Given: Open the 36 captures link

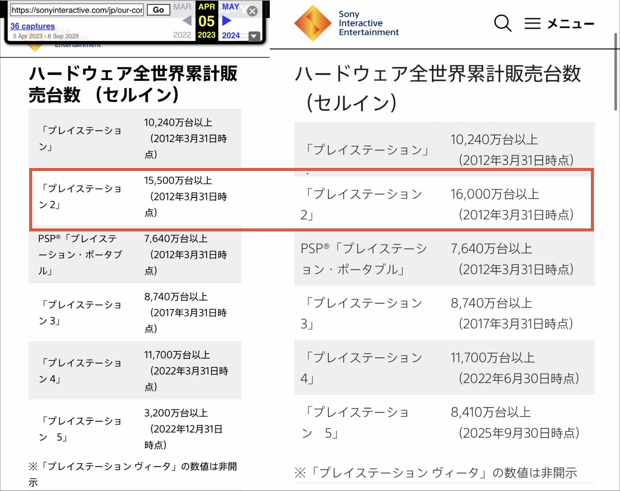Looking at the screenshot, I should pos(32,26).
